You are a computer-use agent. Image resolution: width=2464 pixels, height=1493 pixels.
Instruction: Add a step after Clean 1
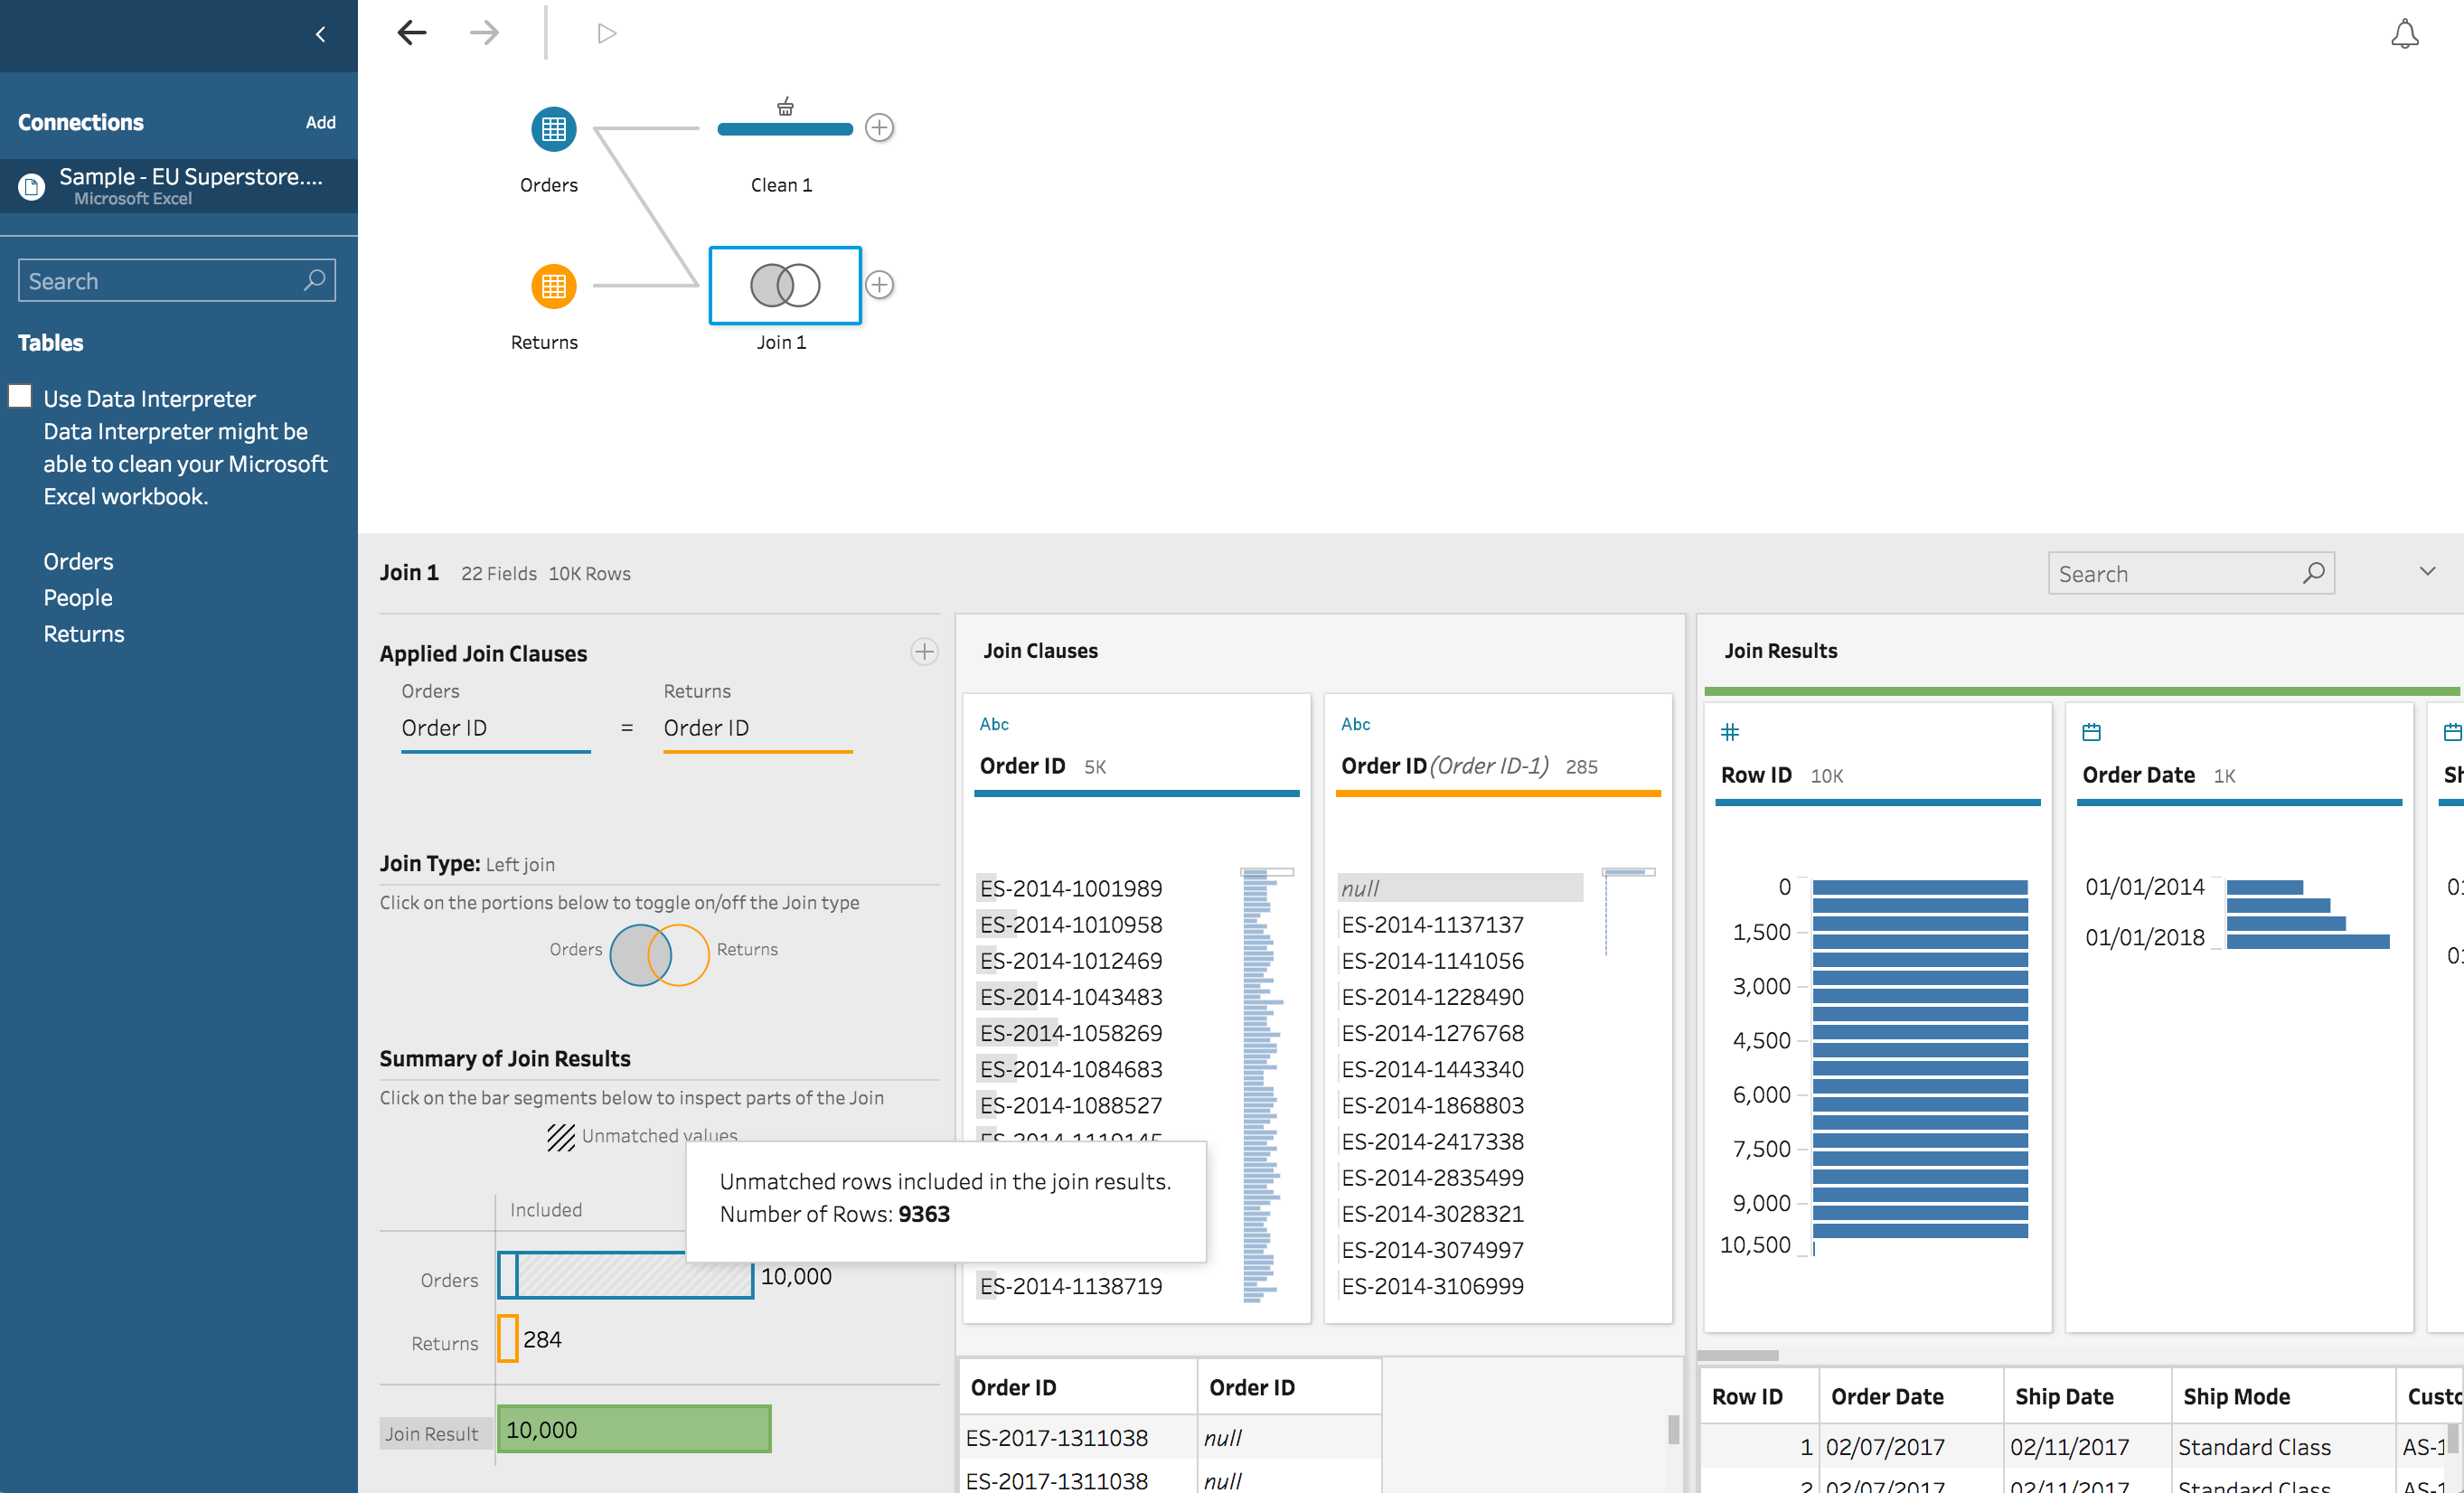click(878, 128)
